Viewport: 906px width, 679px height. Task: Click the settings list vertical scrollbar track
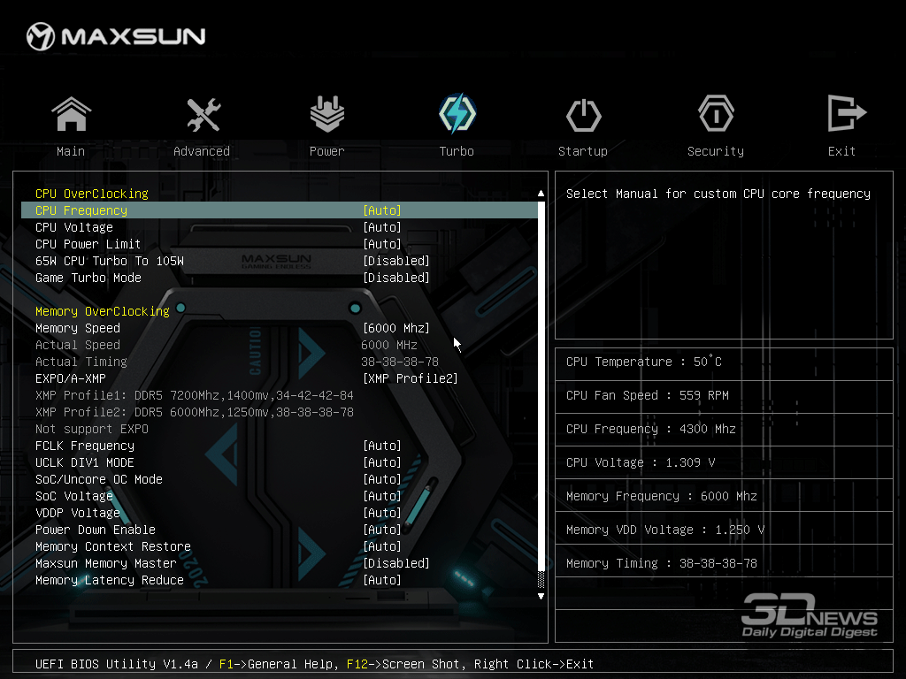[x=541, y=394]
